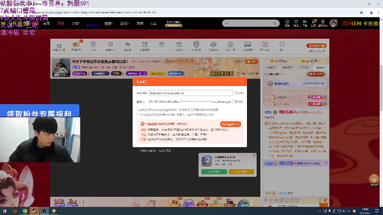383x215 pixels.
Task: Open the data center chart icon
Action: 111,44
